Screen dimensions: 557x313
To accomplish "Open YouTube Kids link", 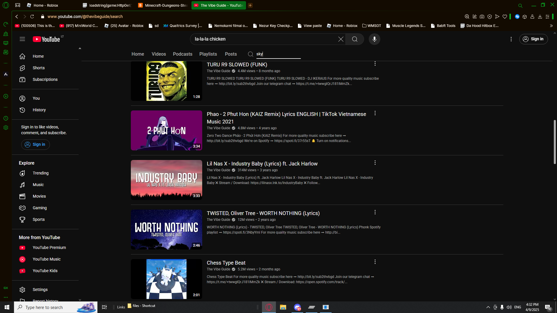I will tap(46, 271).
